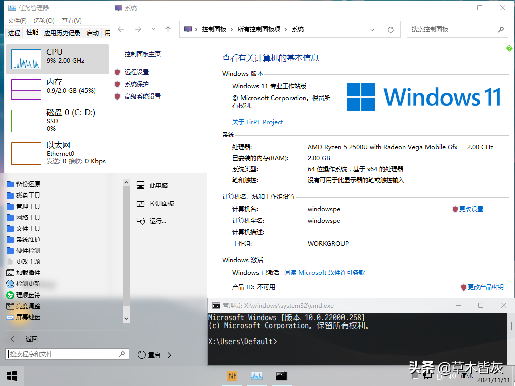Expand the address bar history dropdown
Screen dimensions: 515x386
[372, 30]
